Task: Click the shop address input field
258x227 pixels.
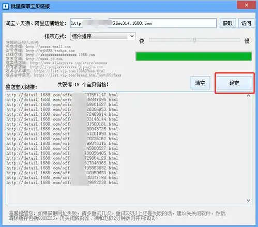Action: [x=143, y=23]
